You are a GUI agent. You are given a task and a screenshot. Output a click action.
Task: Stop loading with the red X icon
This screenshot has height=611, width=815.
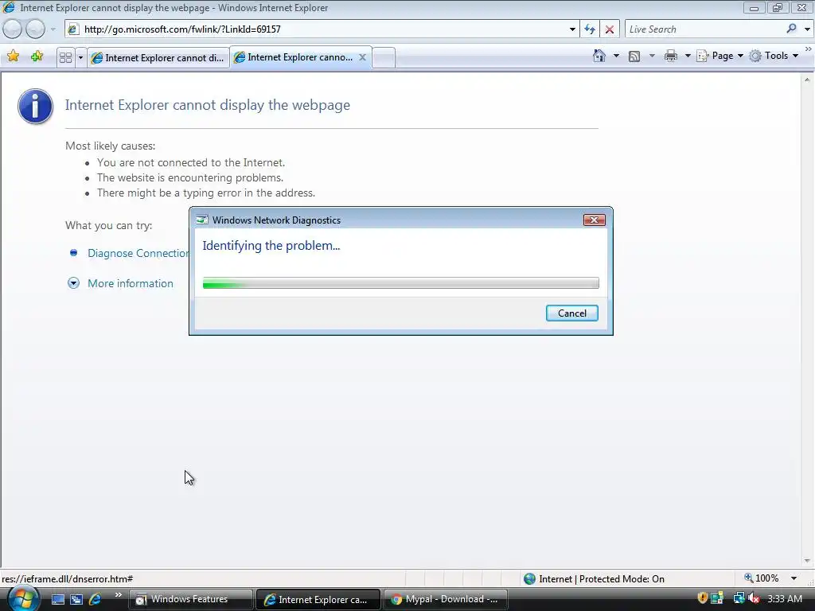pos(610,29)
